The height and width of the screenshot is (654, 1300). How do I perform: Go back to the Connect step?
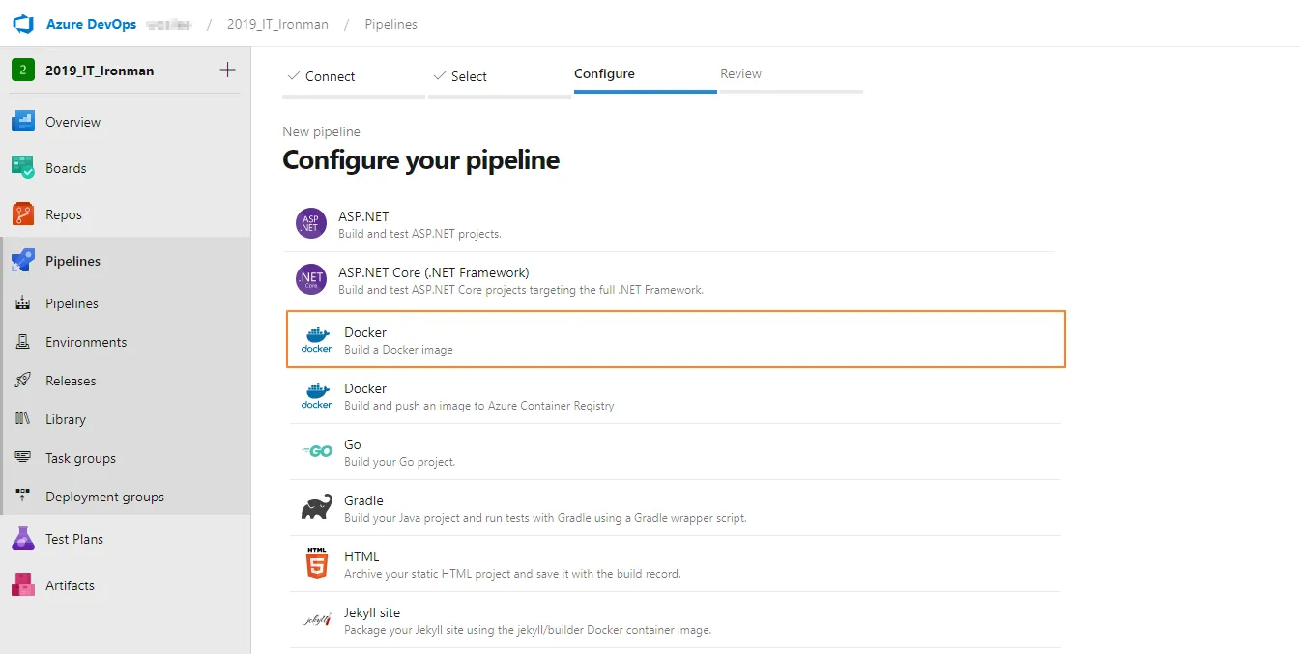point(329,75)
